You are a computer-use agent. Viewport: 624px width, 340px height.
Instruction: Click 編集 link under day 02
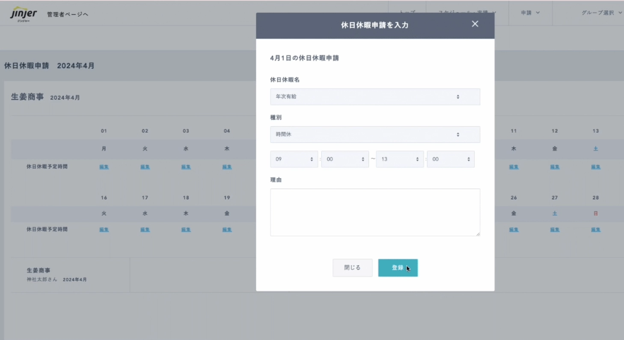145,167
